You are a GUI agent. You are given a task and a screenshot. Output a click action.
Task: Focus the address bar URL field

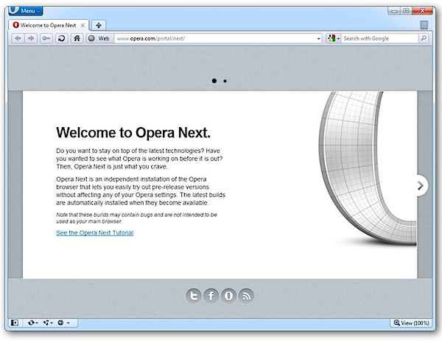[x=216, y=38]
